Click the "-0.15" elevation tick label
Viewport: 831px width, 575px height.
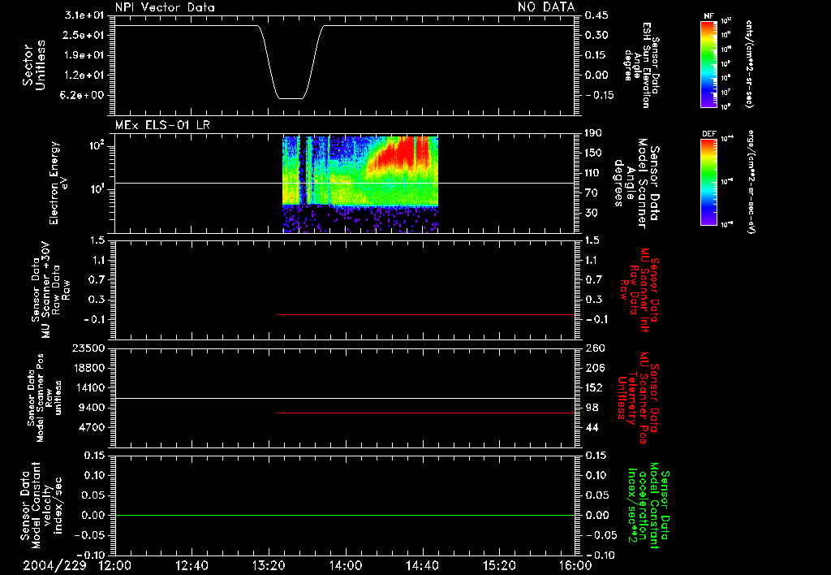(x=599, y=96)
